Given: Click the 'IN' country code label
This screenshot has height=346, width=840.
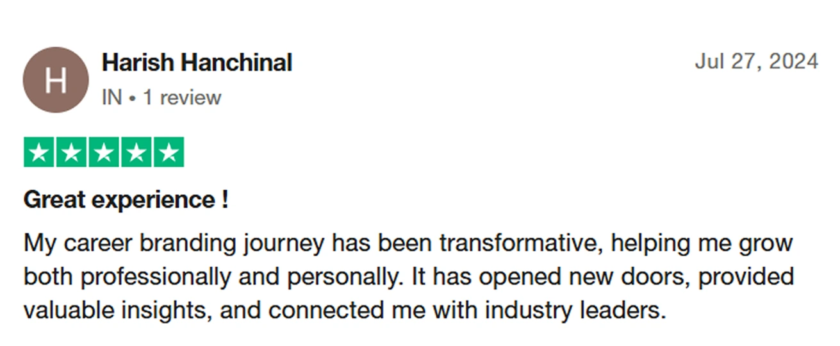Looking at the screenshot, I should click(x=111, y=98).
